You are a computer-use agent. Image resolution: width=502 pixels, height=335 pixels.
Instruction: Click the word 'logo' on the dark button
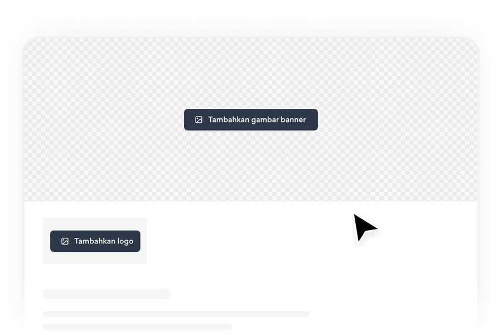pyautogui.click(x=125, y=241)
